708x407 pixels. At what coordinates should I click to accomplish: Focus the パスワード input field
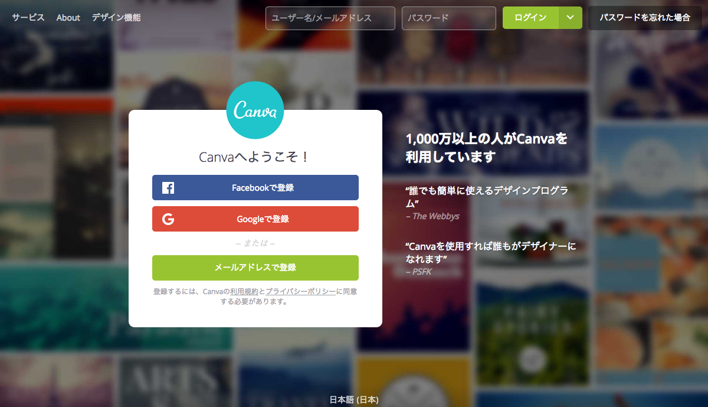point(449,18)
